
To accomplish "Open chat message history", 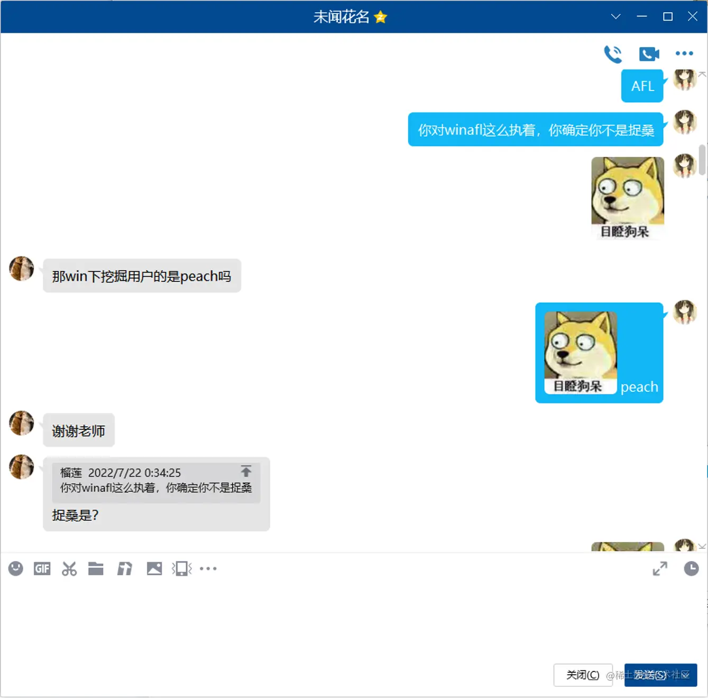I will point(691,568).
